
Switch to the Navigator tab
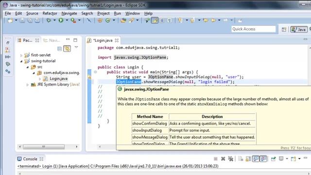click(x=52, y=40)
